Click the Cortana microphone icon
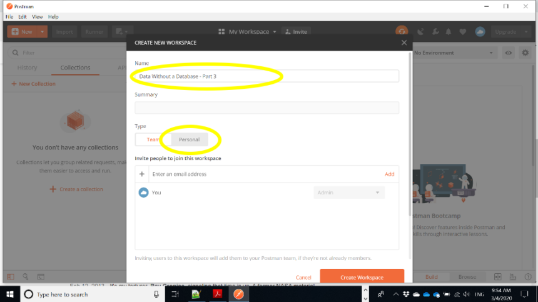Viewport: 538px width, 302px height. (156, 294)
